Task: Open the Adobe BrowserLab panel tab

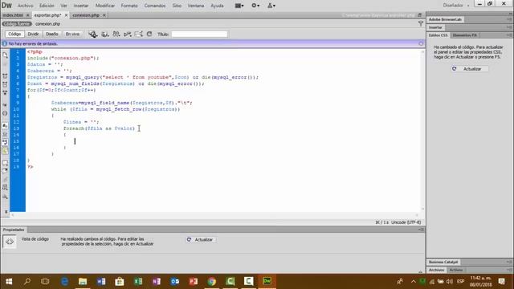Action: pos(445,19)
